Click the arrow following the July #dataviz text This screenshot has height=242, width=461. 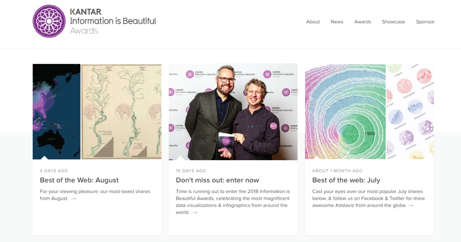(411, 206)
